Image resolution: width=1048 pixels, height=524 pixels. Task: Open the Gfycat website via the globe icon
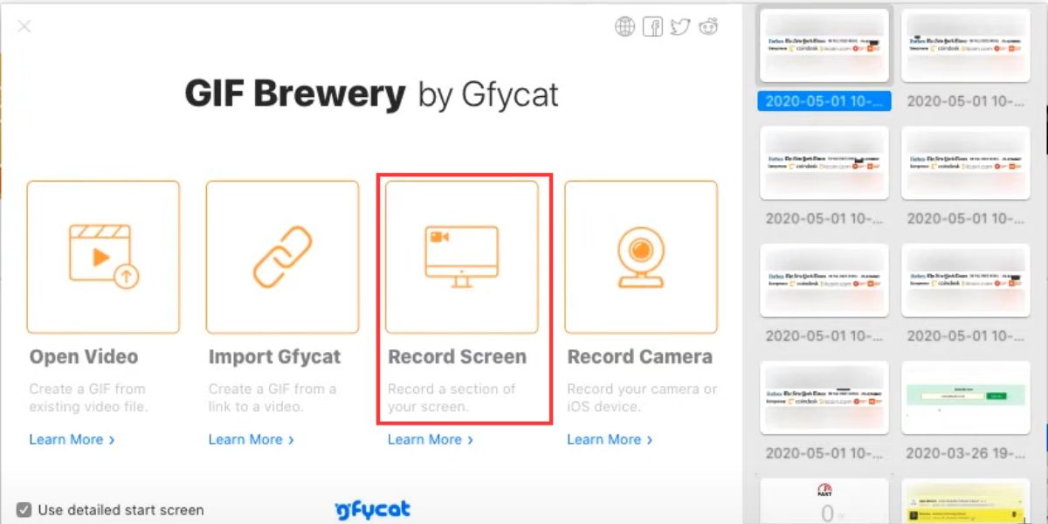624,26
